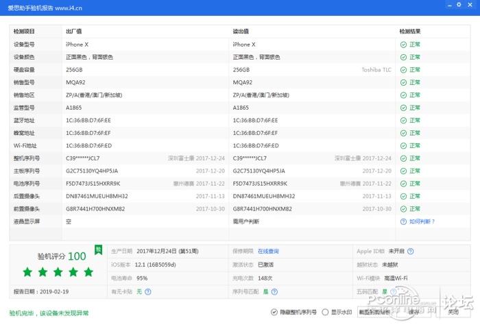
Task: Click the green check icon for 销售地区
Action: [403, 95]
